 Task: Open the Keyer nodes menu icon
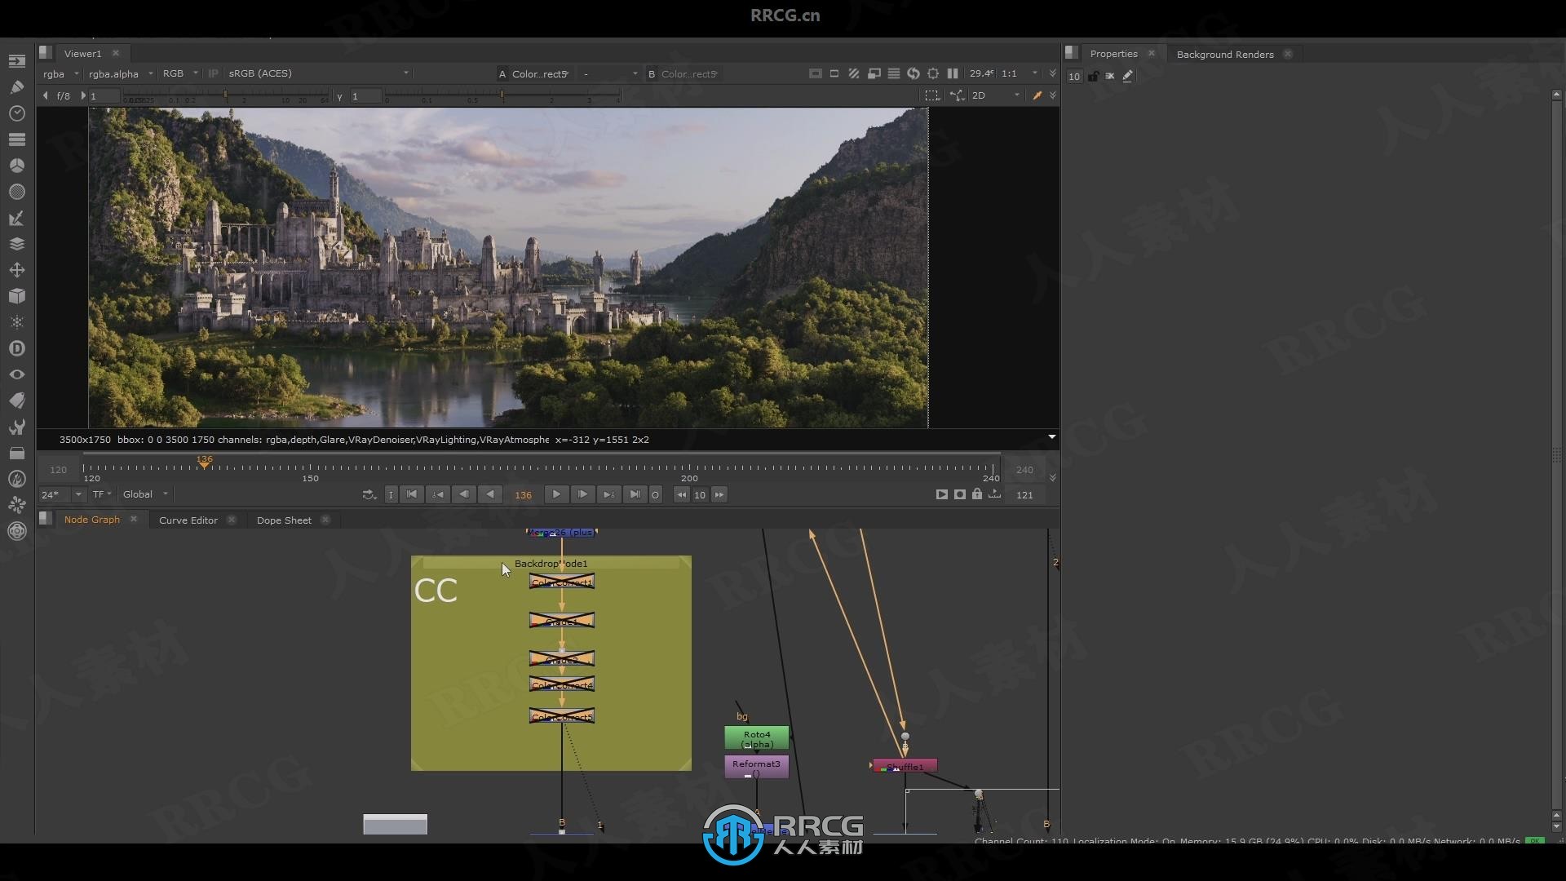tap(16, 218)
